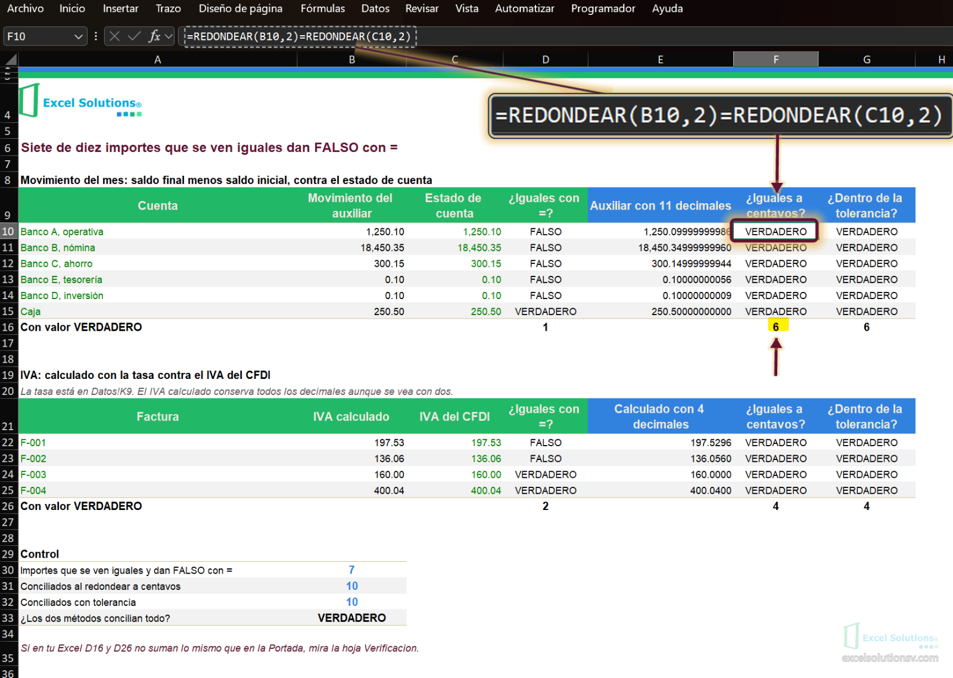The image size is (953, 678).
Task: Select invoice cell F-001
Action: [158, 442]
